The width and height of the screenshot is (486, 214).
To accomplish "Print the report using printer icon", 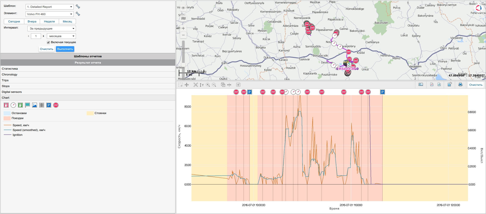I will [x=460, y=85].
